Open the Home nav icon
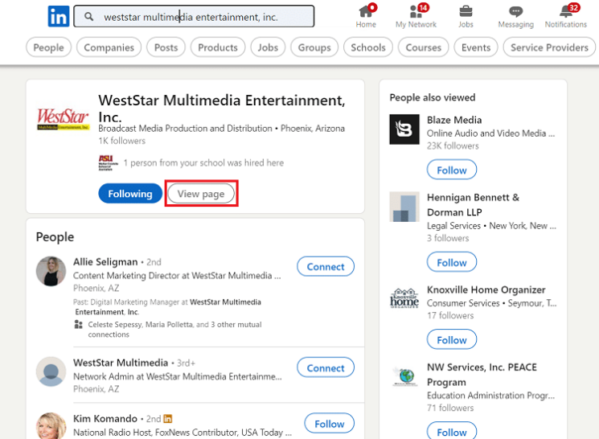Screen dimensions: 599x439 click(366, 11)
